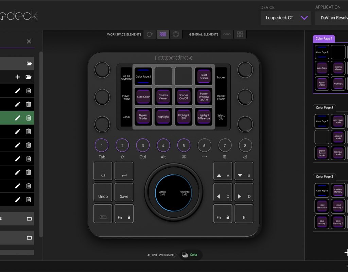Close the left side panel with X
The height and width of the screenshot is (272, 348).
[x=29, y=41]
